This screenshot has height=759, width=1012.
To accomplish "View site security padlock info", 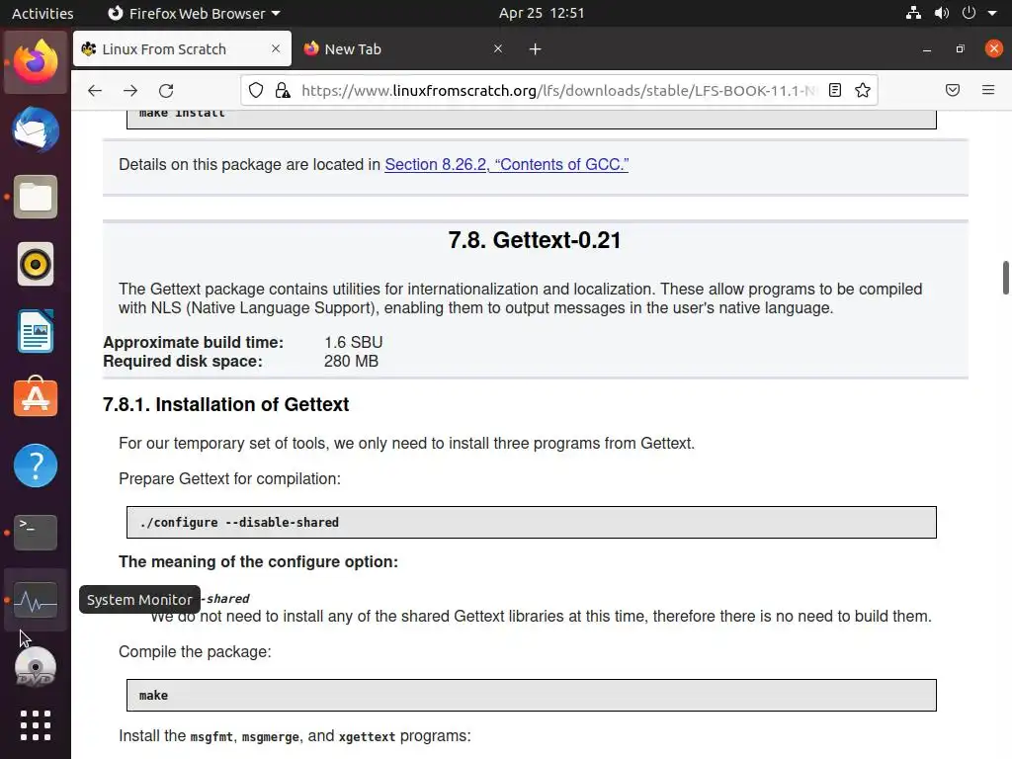I will coord(283,90).
